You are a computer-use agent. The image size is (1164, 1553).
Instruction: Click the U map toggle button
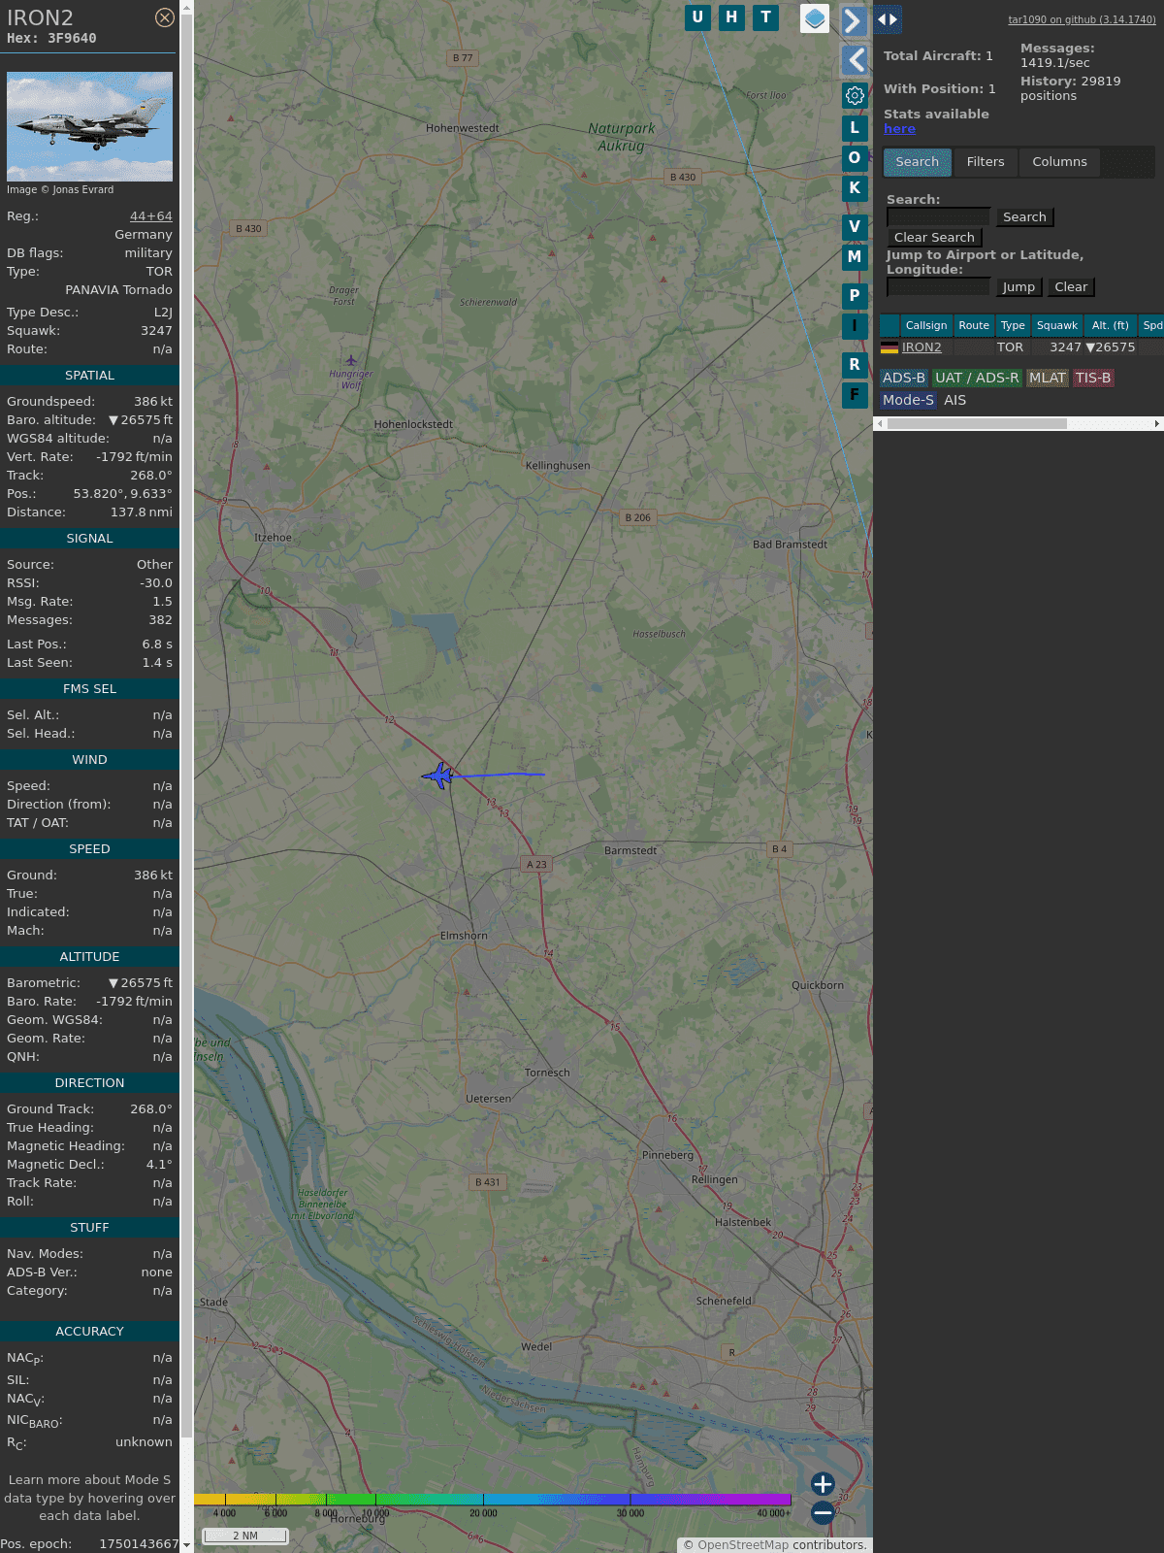click(x=697, y=17)
